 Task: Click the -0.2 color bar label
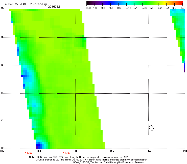[x=159, y=8]
